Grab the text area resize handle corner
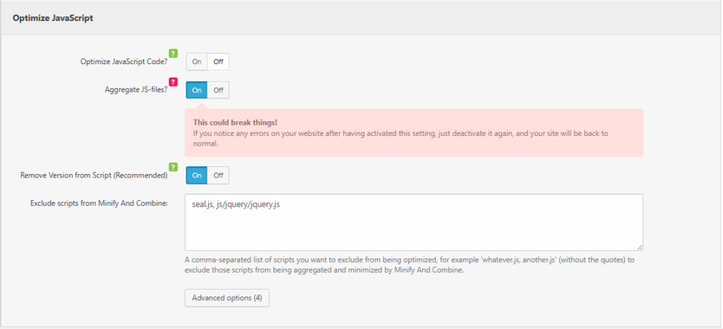The width and height of the screenshot is (723, 329). (x=639, y=247)
